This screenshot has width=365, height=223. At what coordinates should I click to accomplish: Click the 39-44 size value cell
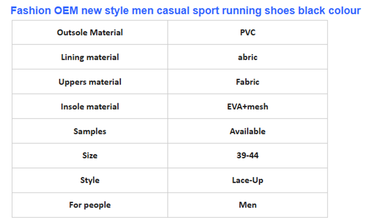[248, 156]
